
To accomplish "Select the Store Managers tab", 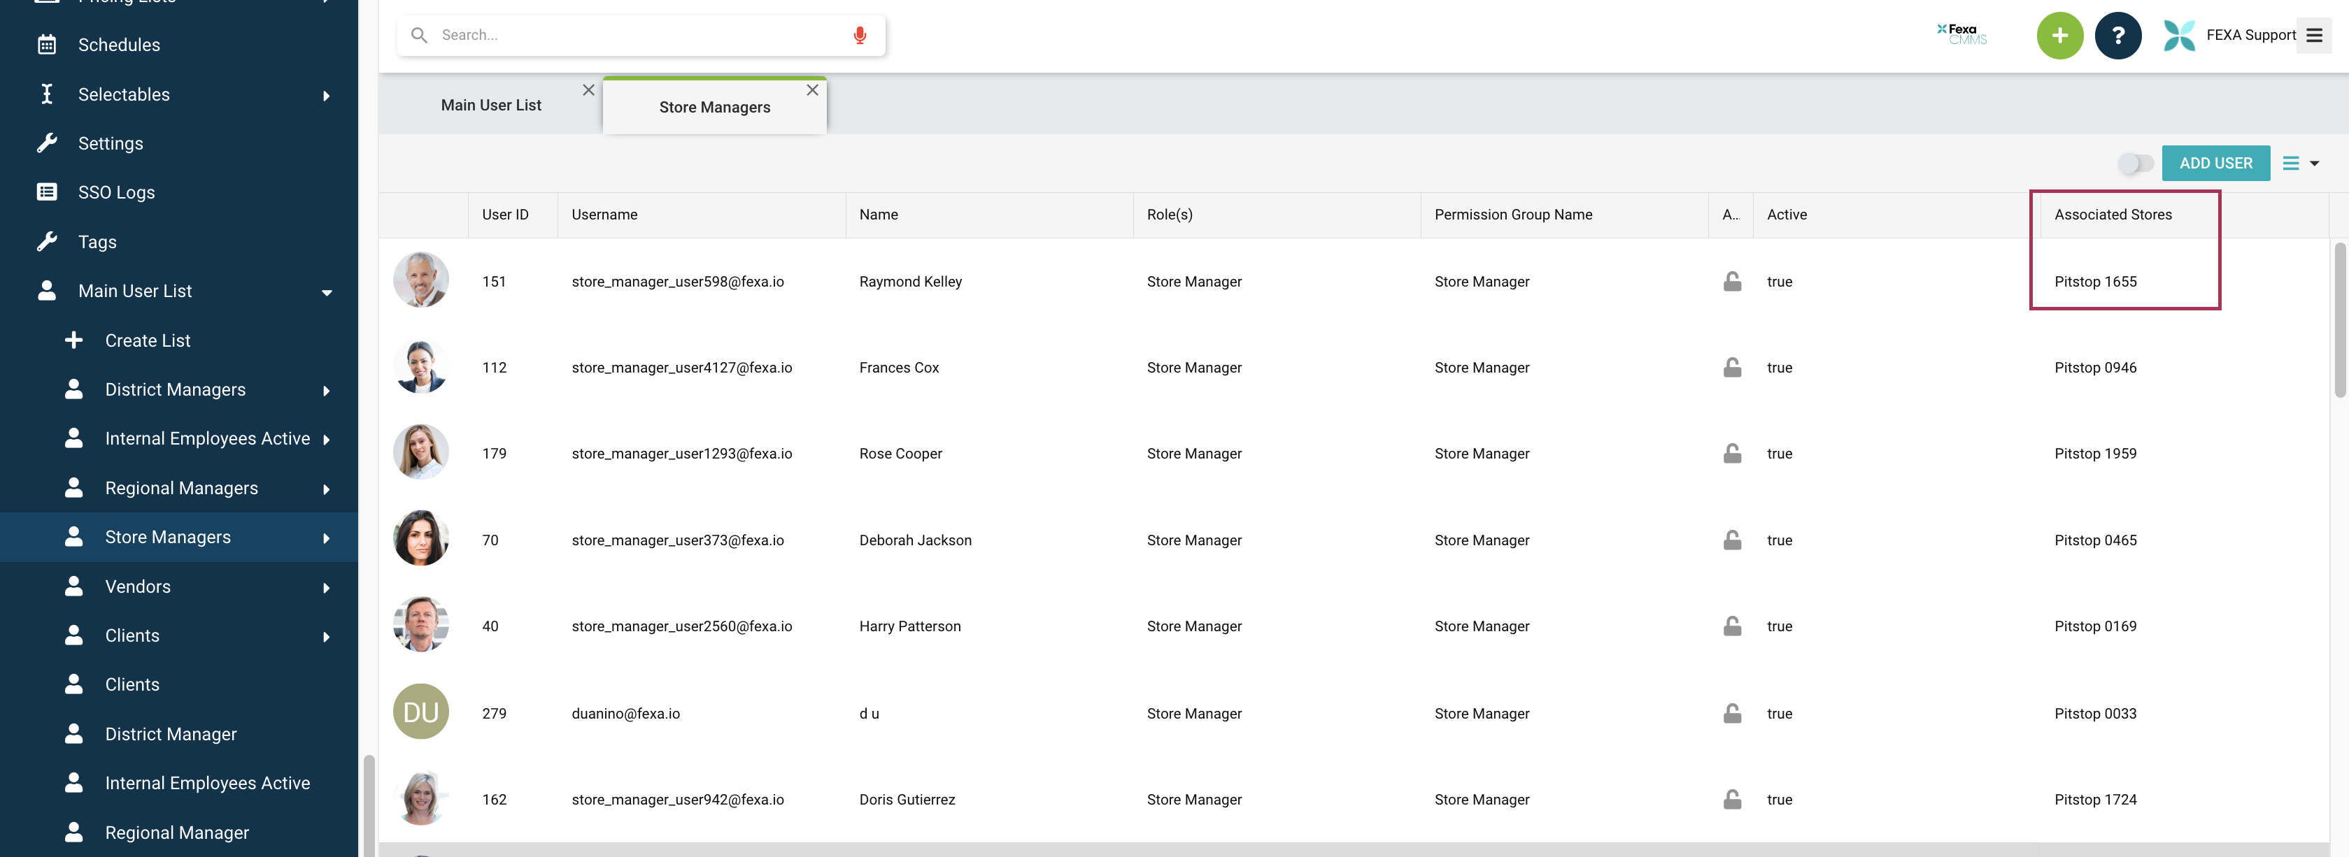I will point(714,107).
